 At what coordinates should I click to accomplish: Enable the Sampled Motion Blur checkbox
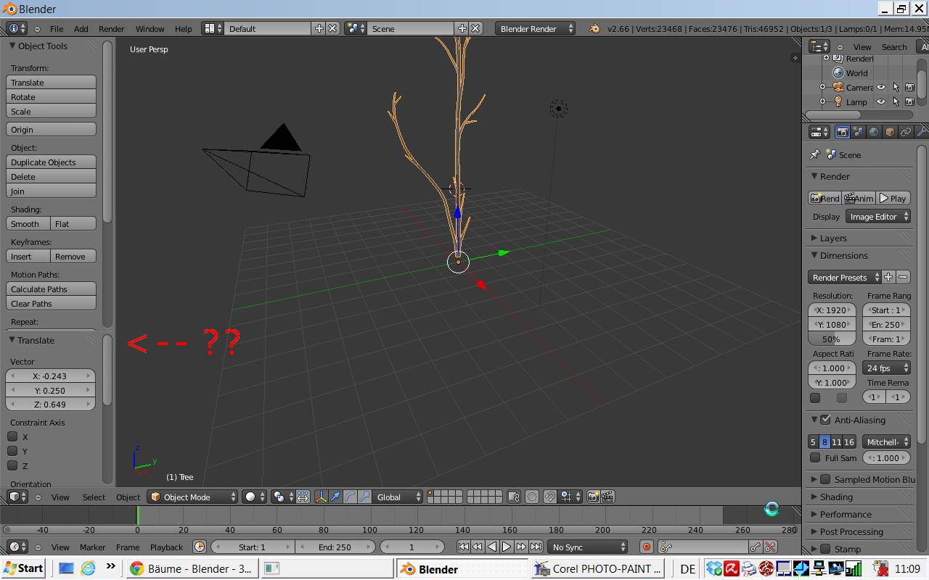point(825,478)
